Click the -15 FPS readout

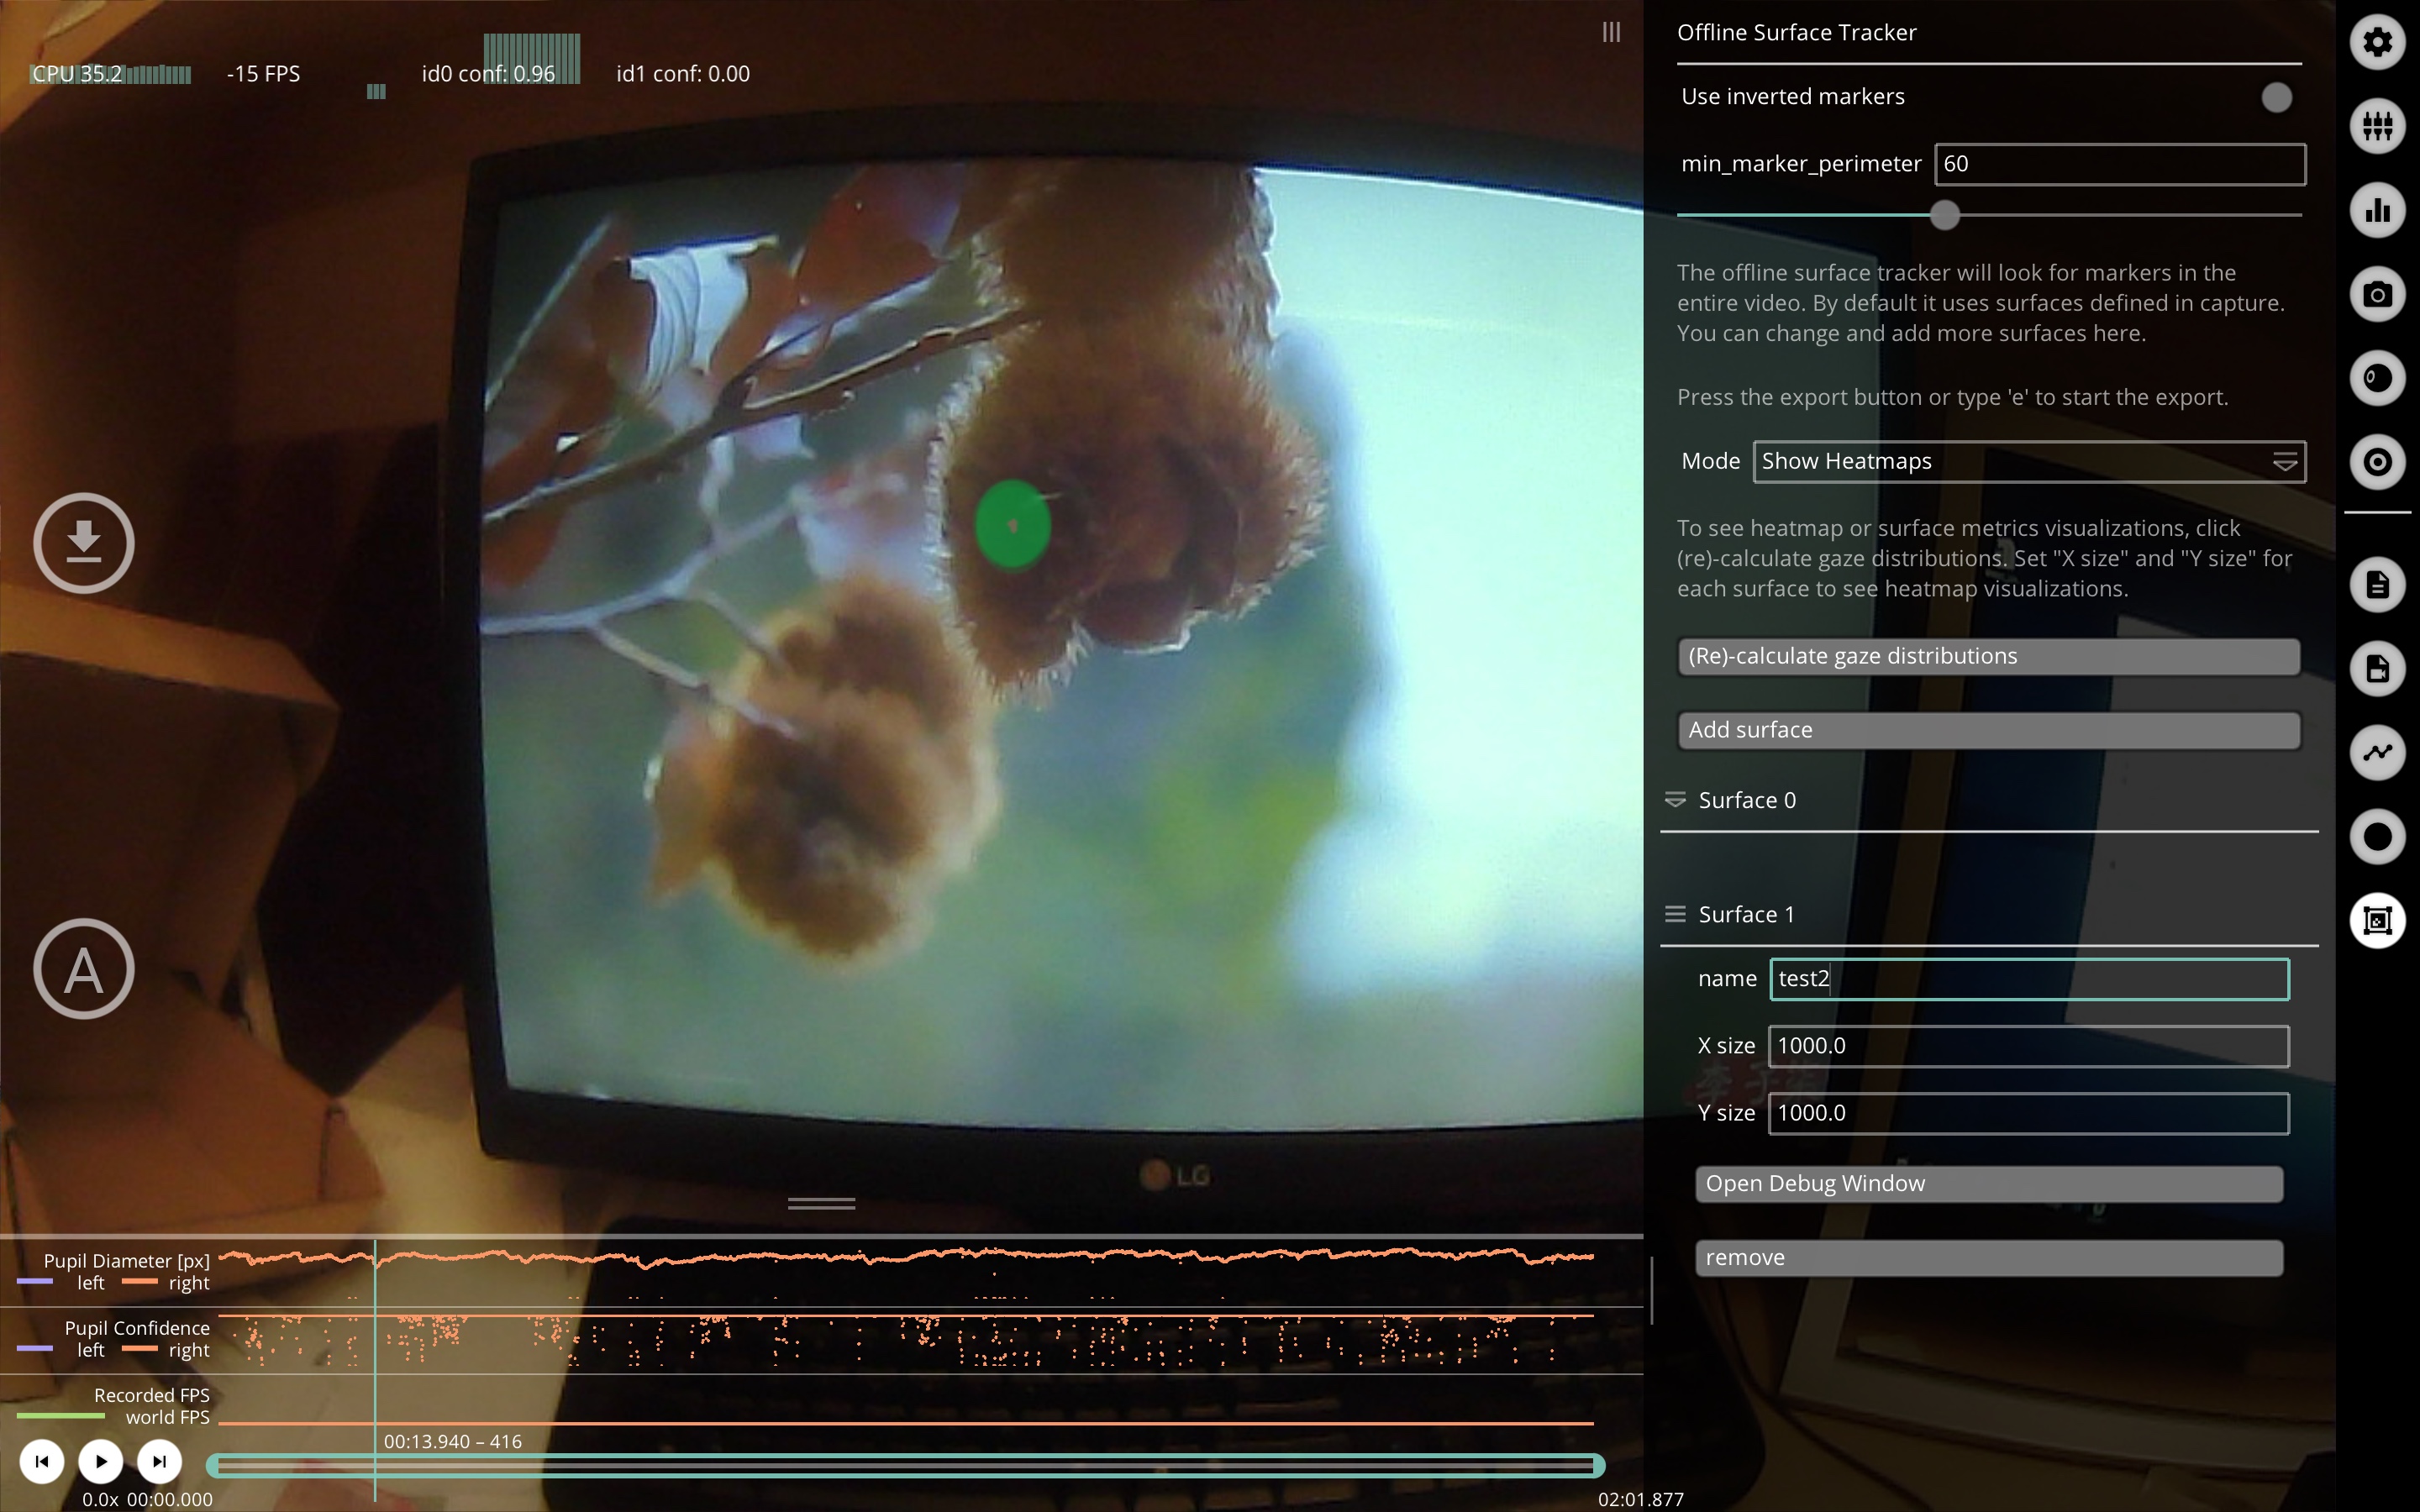263,74
